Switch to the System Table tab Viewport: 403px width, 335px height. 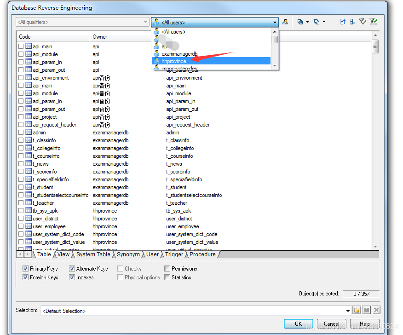click(93, 254)
